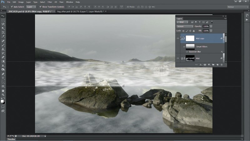Select the Horizontal Type tool

[3, 78]
